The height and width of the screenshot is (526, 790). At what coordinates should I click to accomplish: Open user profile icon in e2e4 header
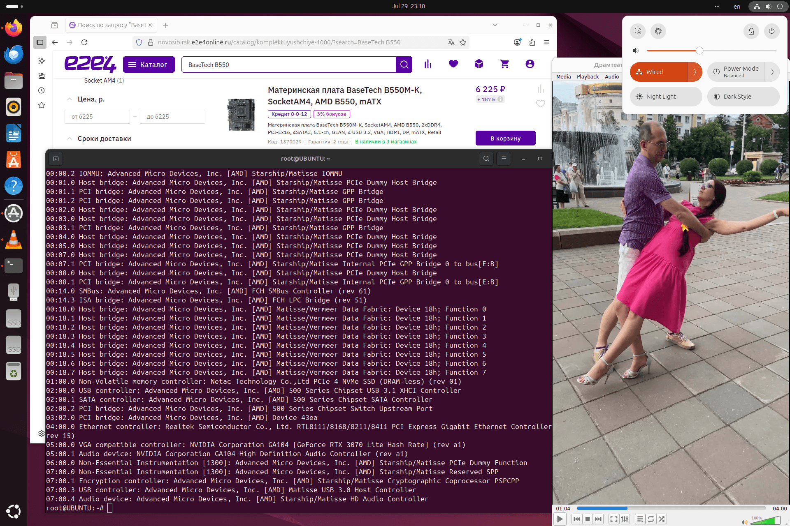[x=530, y=64]
